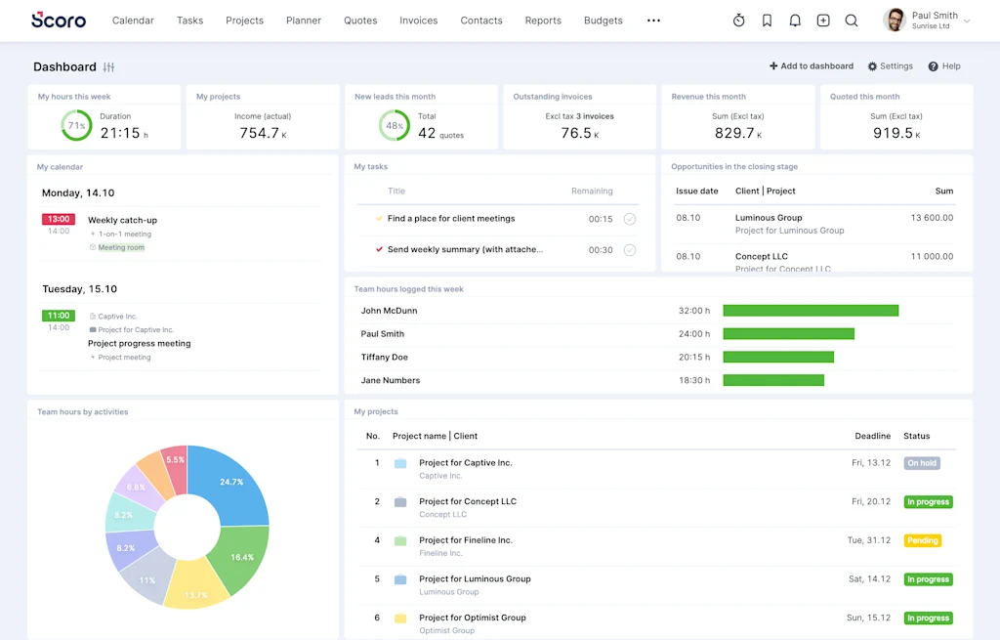This screenshot has width=1000, height=640.
Task: Open the Invoices menu
Action: (x=418, y=21)
